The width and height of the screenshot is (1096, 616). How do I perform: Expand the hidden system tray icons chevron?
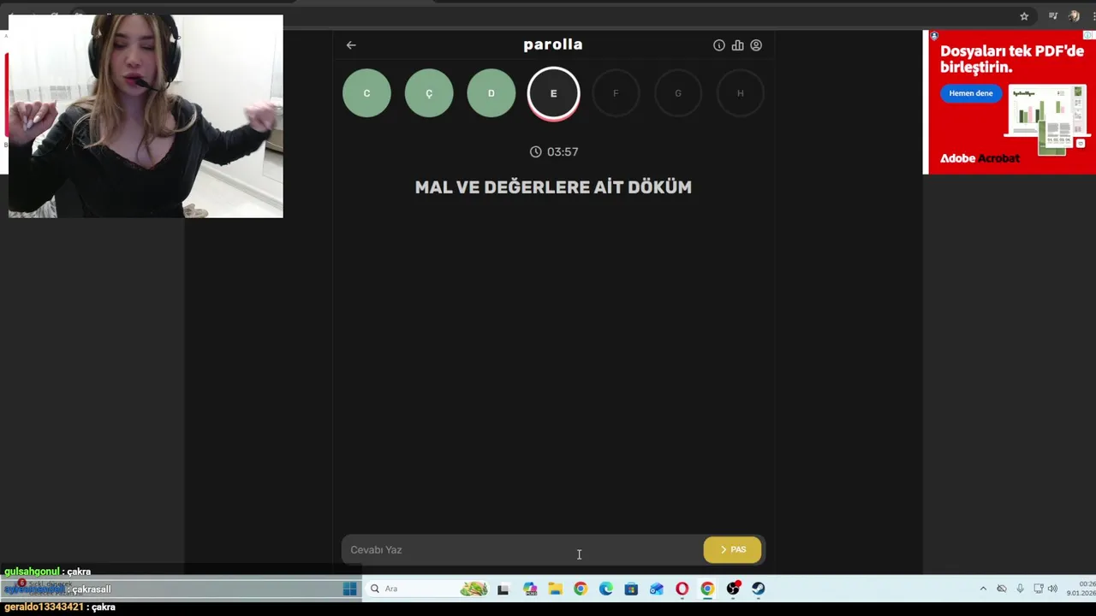983,589
